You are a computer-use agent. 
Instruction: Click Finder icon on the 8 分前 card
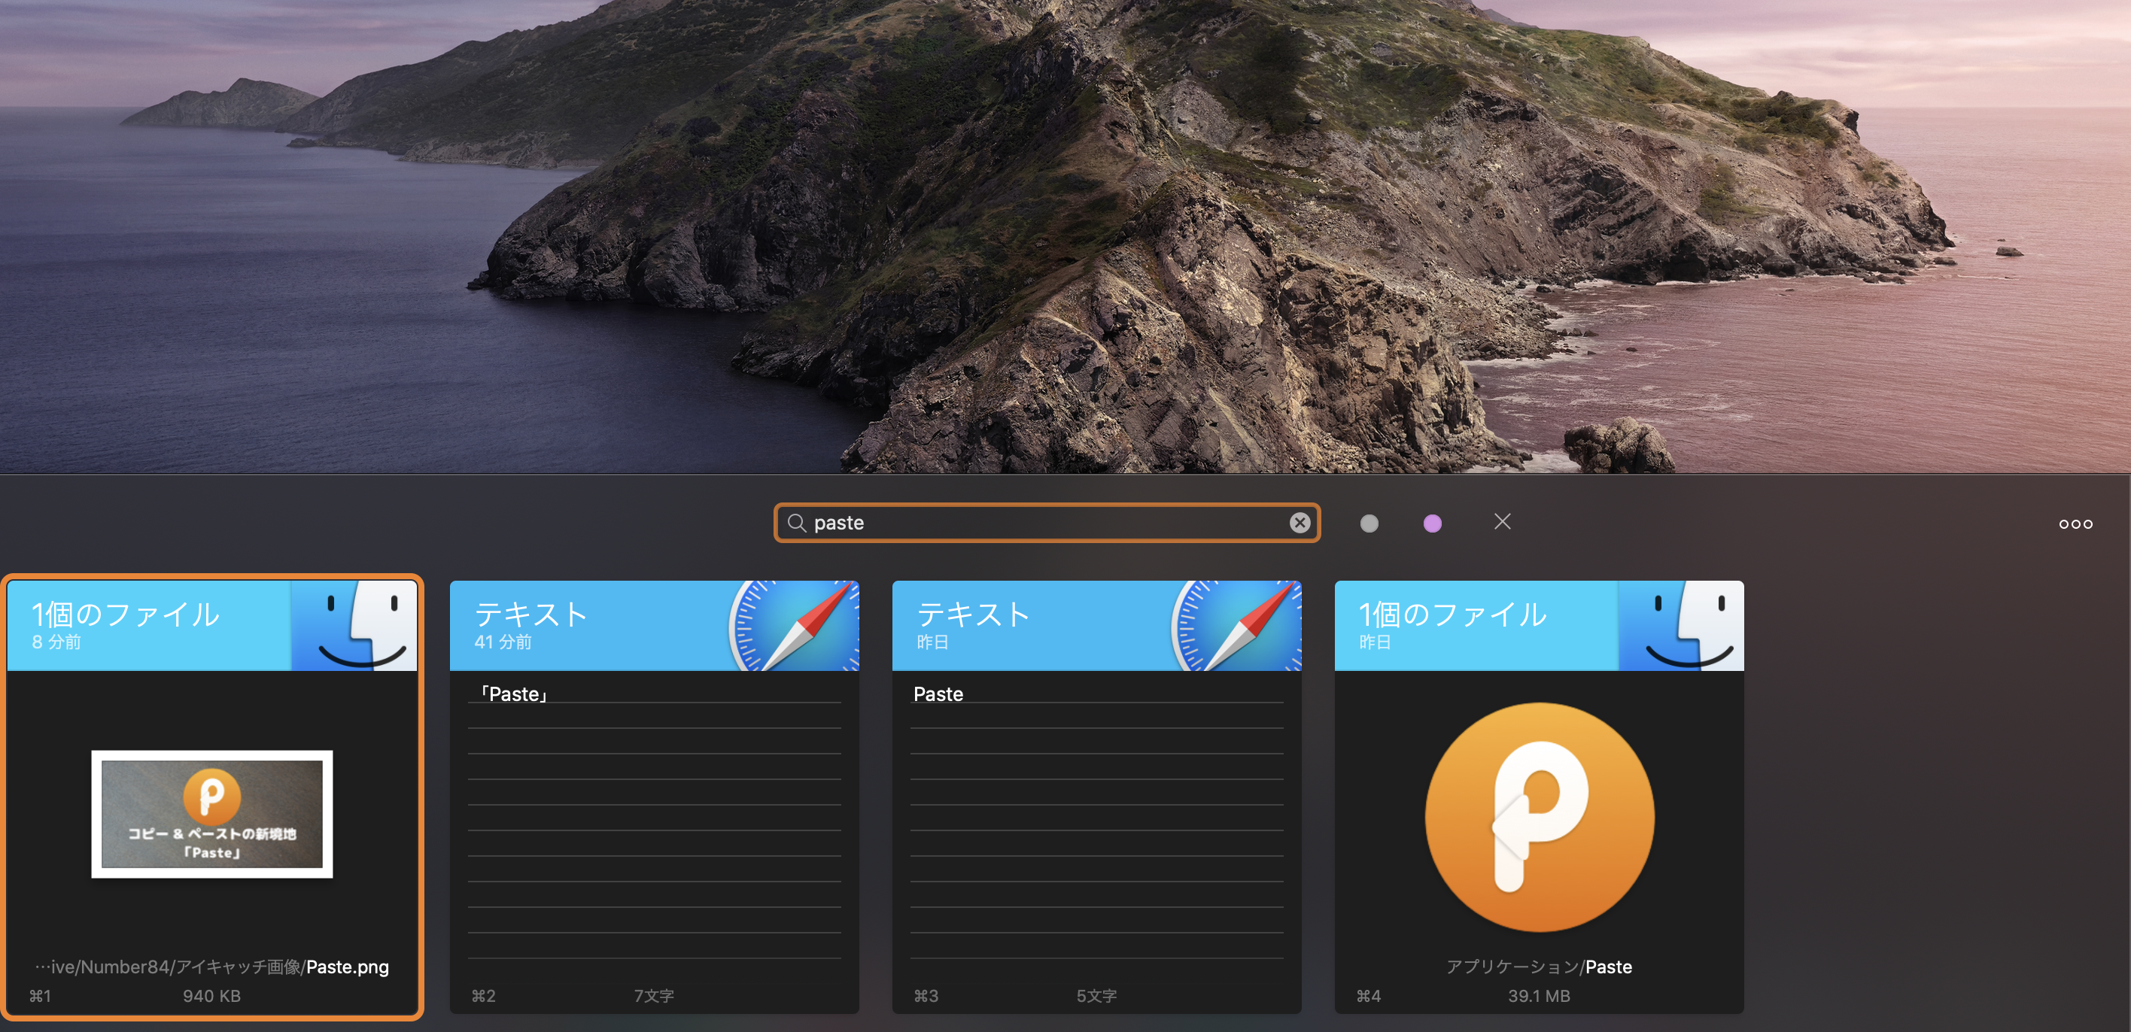coord(354,625)
